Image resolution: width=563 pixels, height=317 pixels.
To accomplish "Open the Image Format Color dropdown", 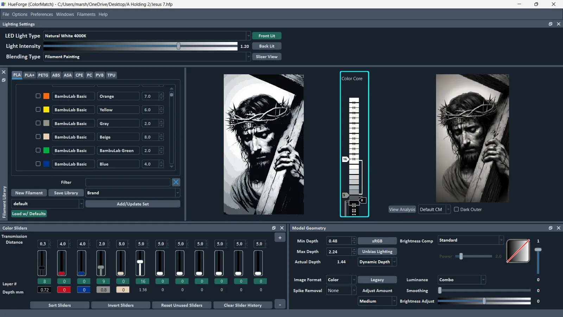I will click(x=341, y=280).
